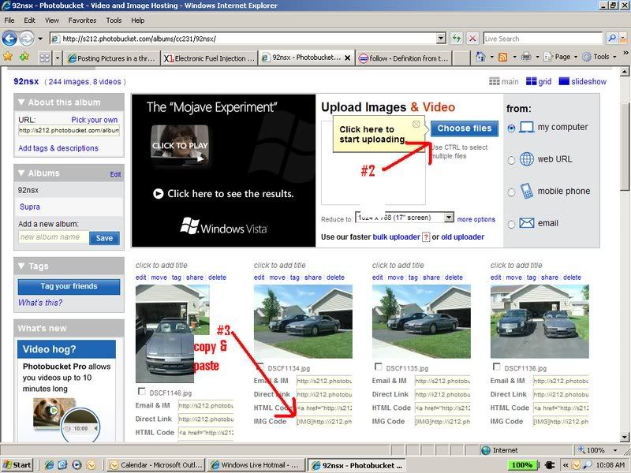
Task: Open the File menu
Action: click(9, 20)
